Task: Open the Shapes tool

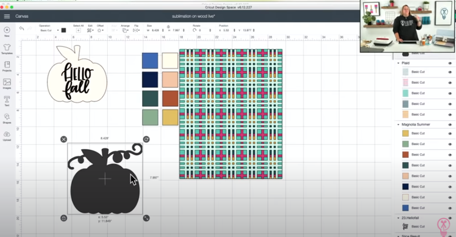Action: pyautogui.click(x=7, y=117)
